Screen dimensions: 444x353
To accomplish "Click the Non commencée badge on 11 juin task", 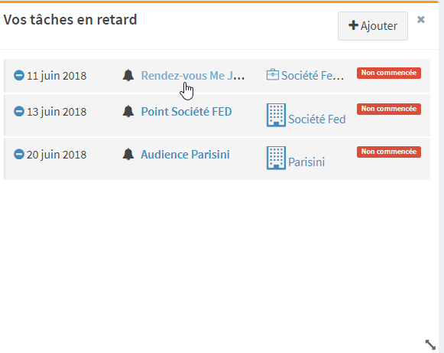I will pyautogui.click(x=389, y=73).
